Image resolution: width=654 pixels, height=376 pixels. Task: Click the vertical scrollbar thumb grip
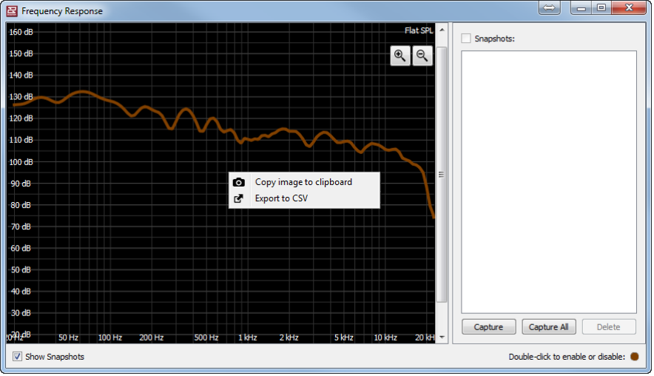tap(441, 175)
